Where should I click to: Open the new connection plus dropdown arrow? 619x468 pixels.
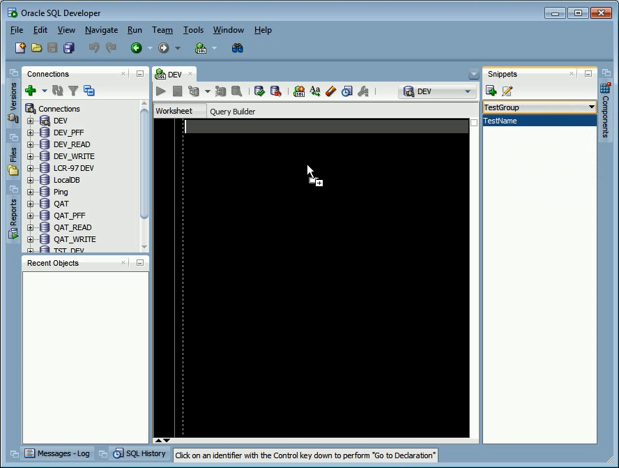point(45,91)
